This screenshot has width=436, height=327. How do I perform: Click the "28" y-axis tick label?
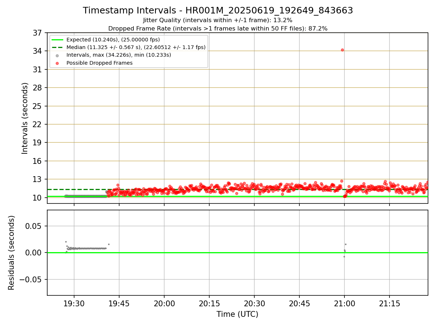tap(38, 88)
